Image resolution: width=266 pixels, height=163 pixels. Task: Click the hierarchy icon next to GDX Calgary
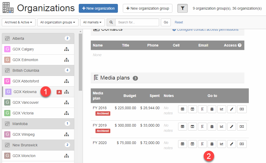(x=66, y=49)
